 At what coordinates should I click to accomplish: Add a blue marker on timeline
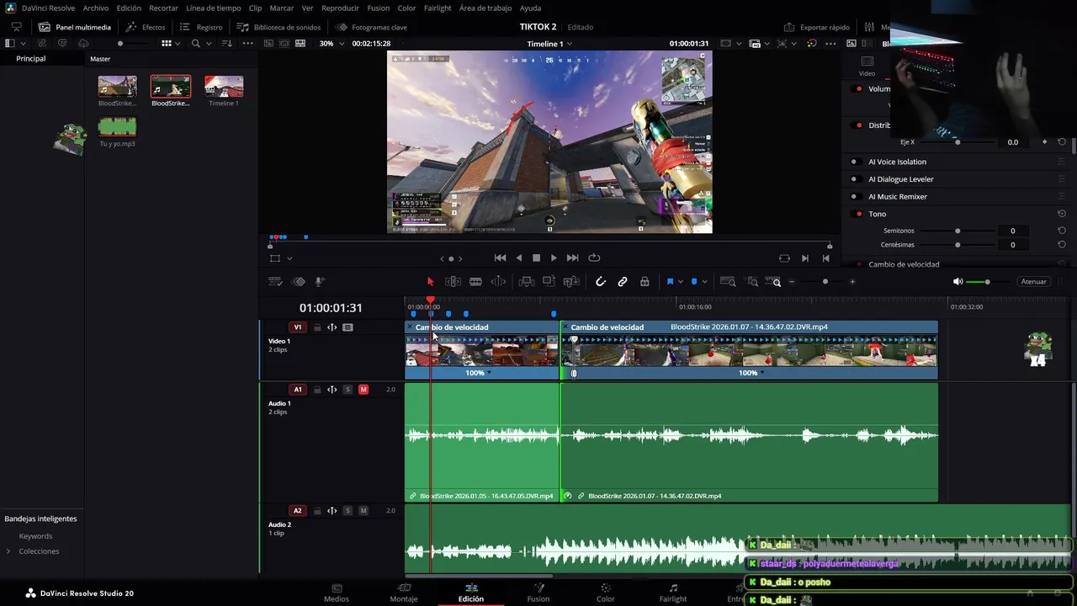coord(694,282)
